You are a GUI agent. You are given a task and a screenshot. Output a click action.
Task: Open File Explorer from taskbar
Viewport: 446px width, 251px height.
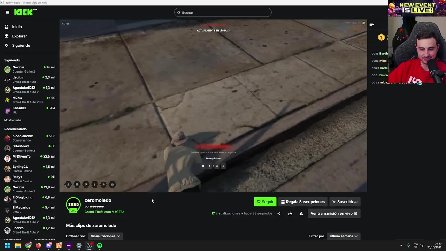click(x=18, y=245)
